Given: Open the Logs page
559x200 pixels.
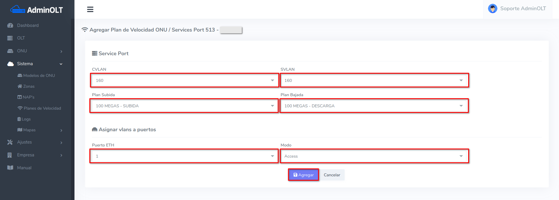Looking at the screenshot, I should pyautogui.click(x=26, y=119).
